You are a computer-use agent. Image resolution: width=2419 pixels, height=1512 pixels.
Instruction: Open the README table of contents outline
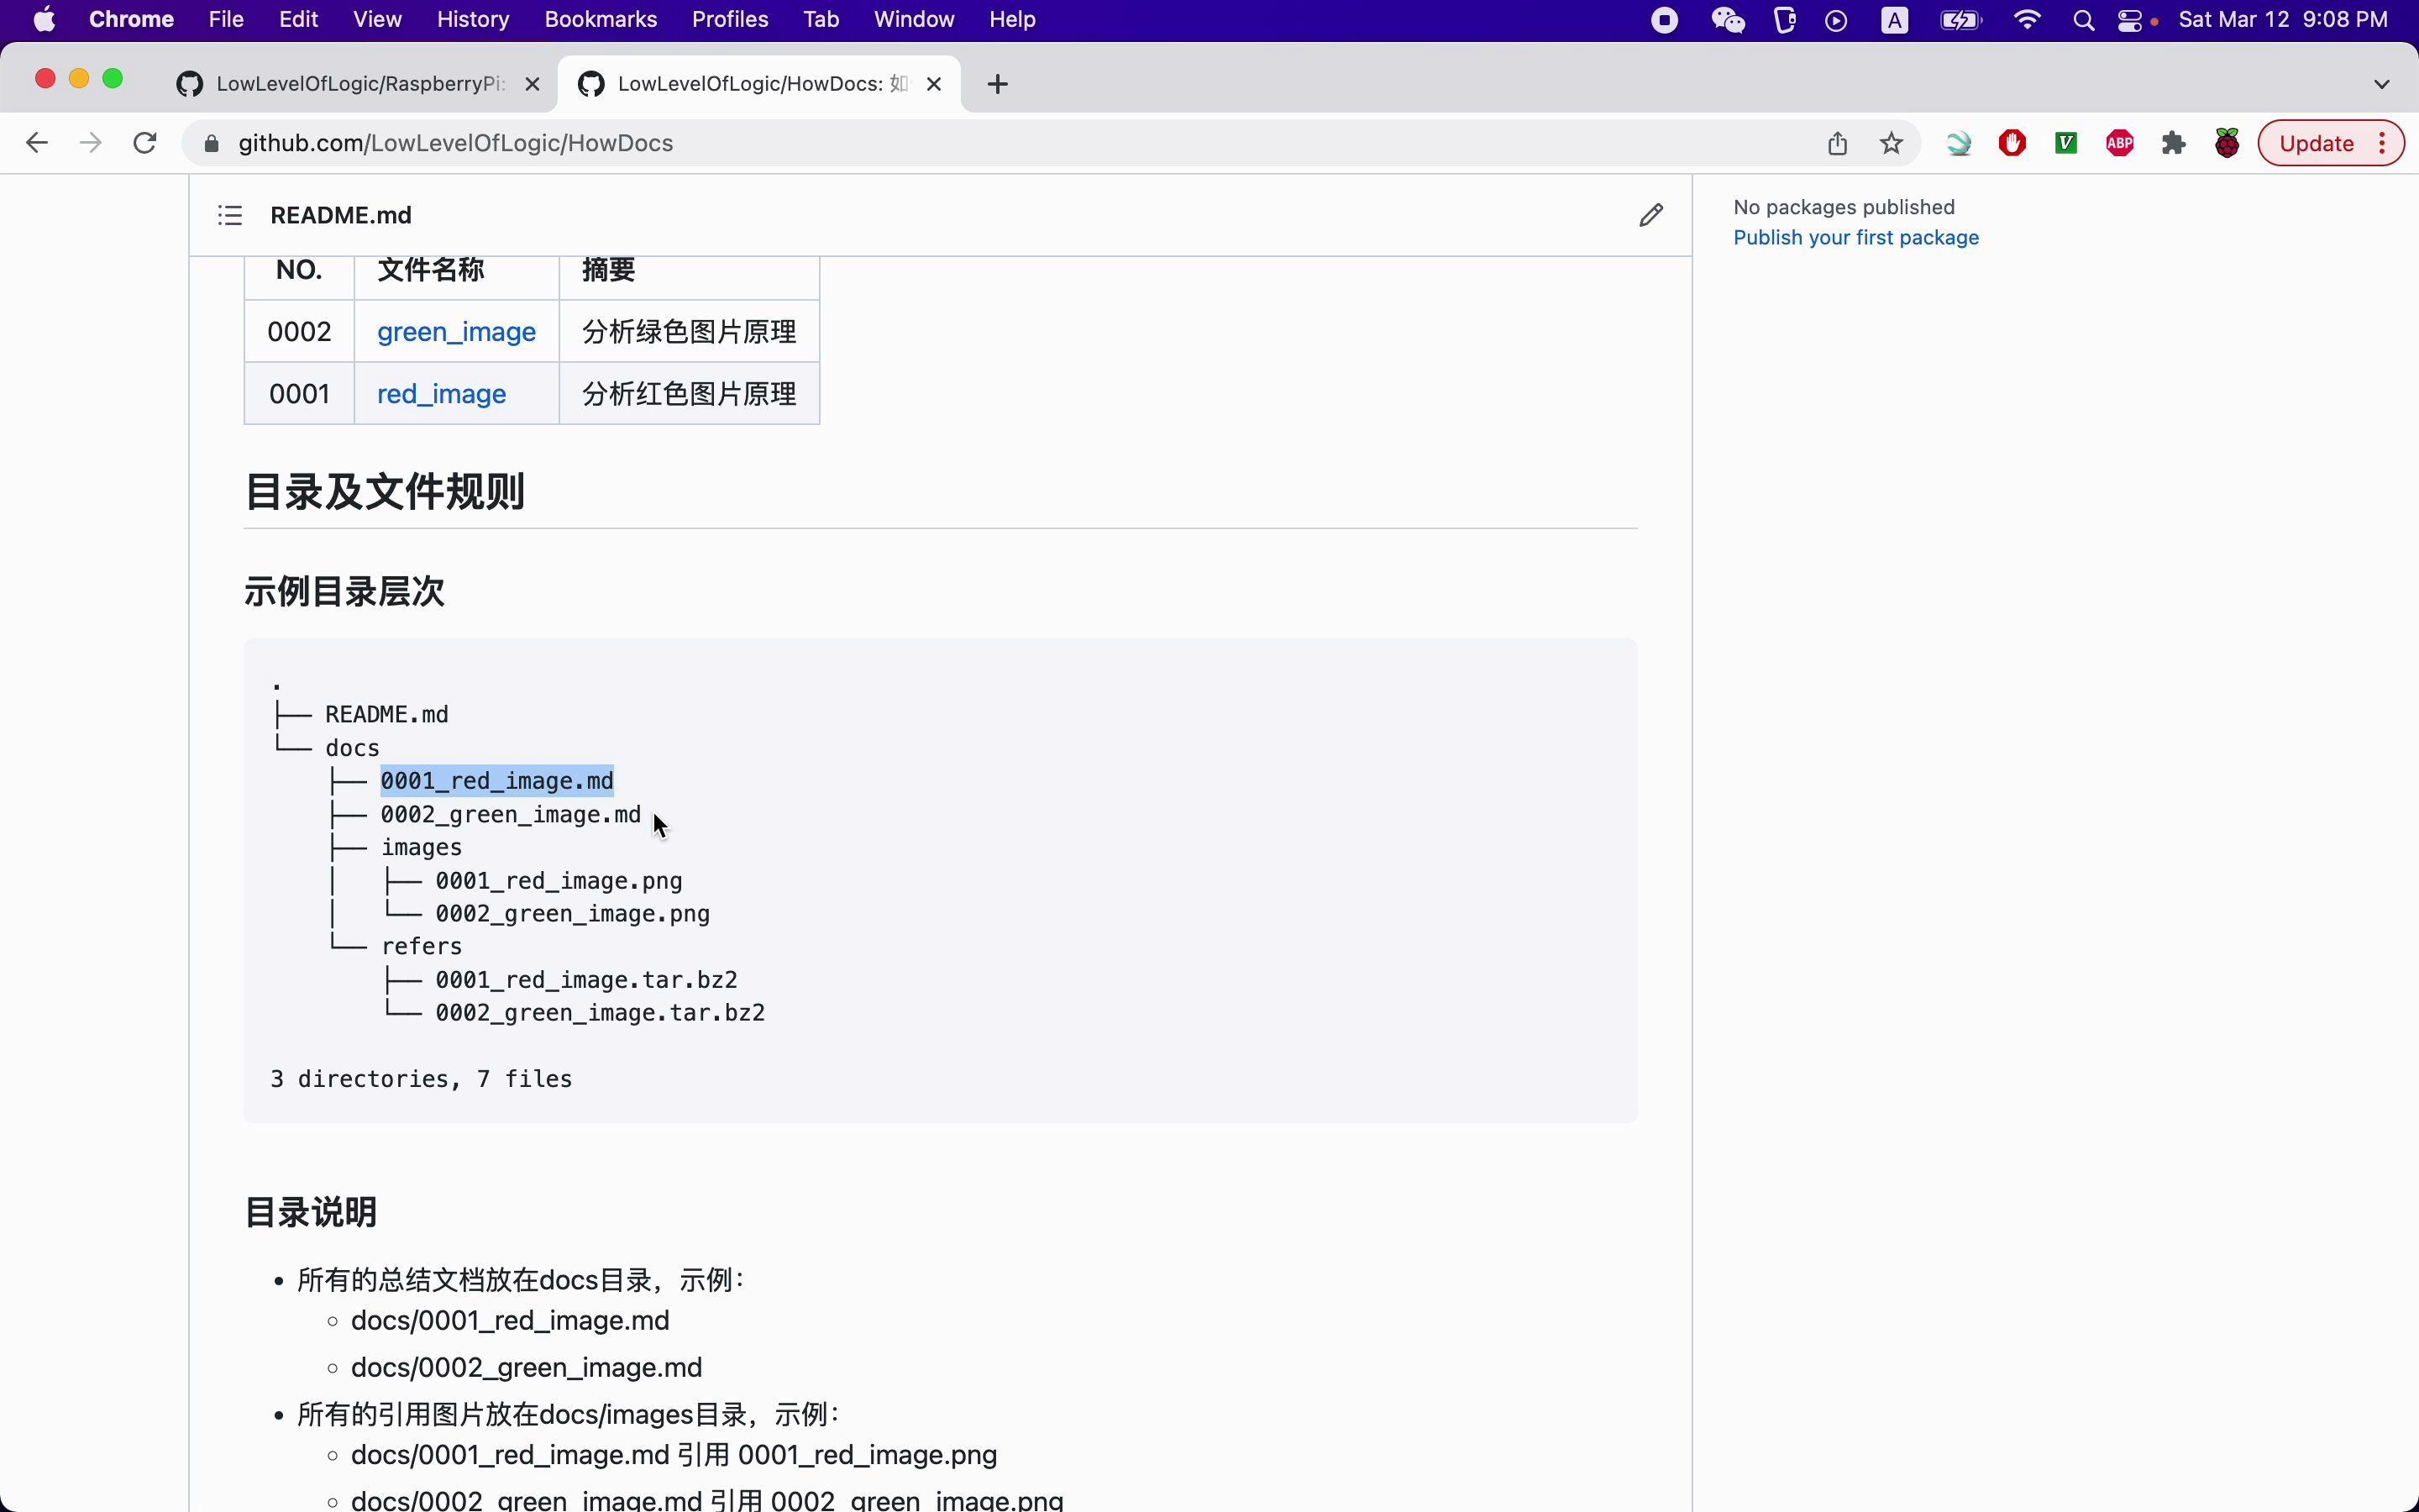click(230, 215)
